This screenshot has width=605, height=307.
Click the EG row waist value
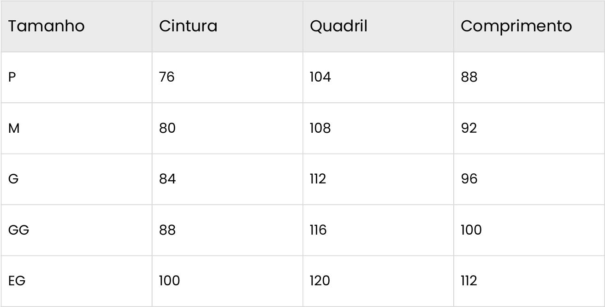[169, 280]
